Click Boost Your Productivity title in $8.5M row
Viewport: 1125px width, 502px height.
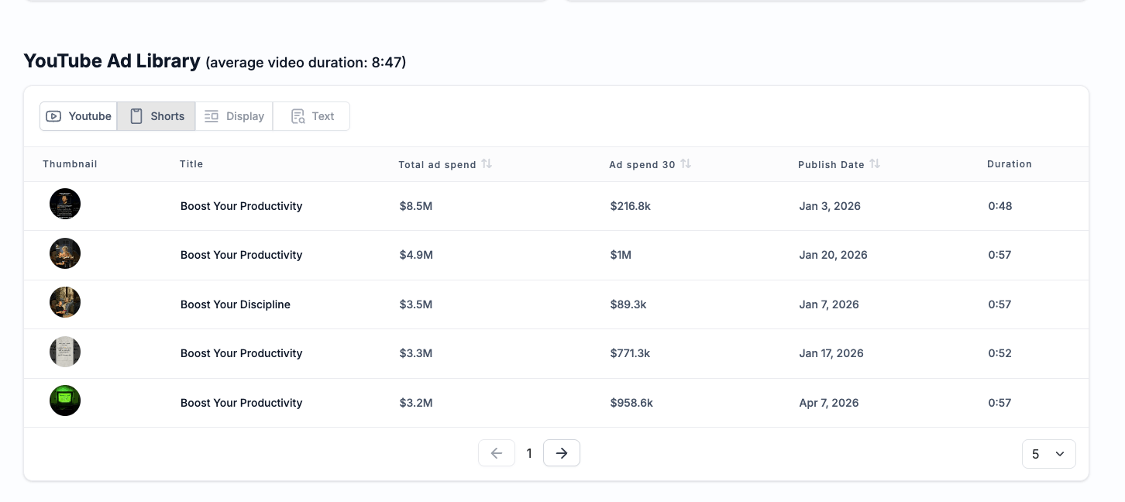[x=242, y=206]
